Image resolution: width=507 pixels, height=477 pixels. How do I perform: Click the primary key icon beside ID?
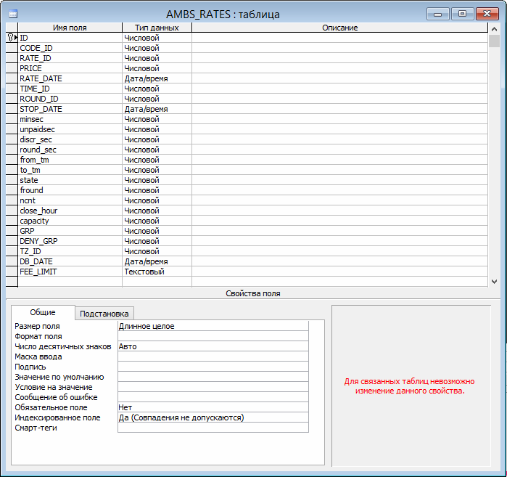(x=10, y=38)
